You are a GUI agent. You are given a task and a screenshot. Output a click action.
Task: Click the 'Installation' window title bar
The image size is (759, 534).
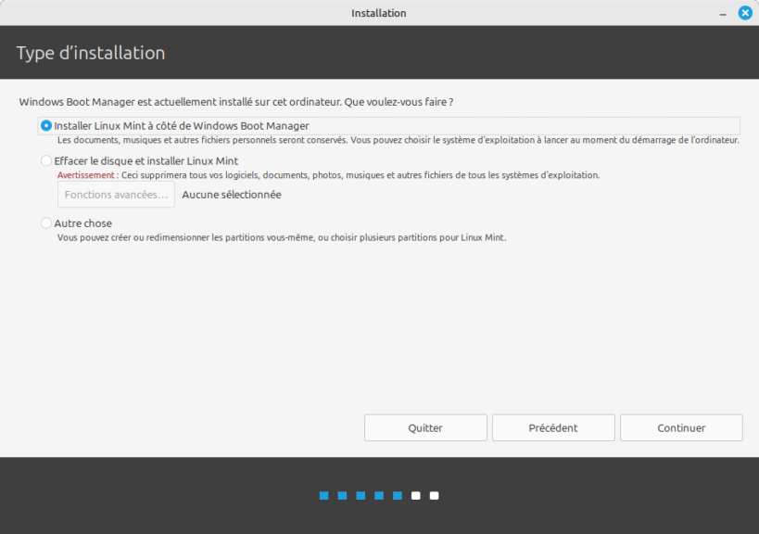(379, 13)
